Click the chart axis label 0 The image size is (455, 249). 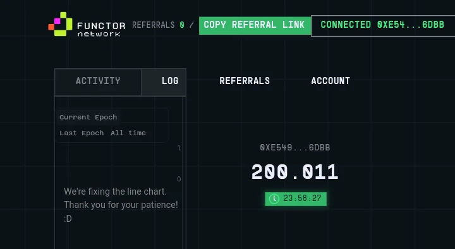pyautogui.click(x=179, y=179)
